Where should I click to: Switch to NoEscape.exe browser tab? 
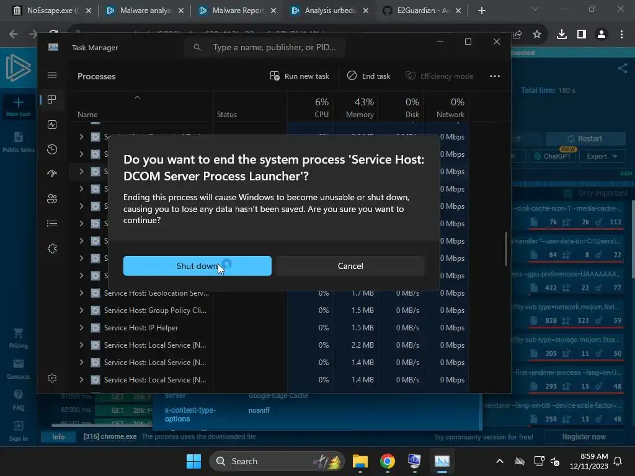pyautogui.click(x=52, y=11)
